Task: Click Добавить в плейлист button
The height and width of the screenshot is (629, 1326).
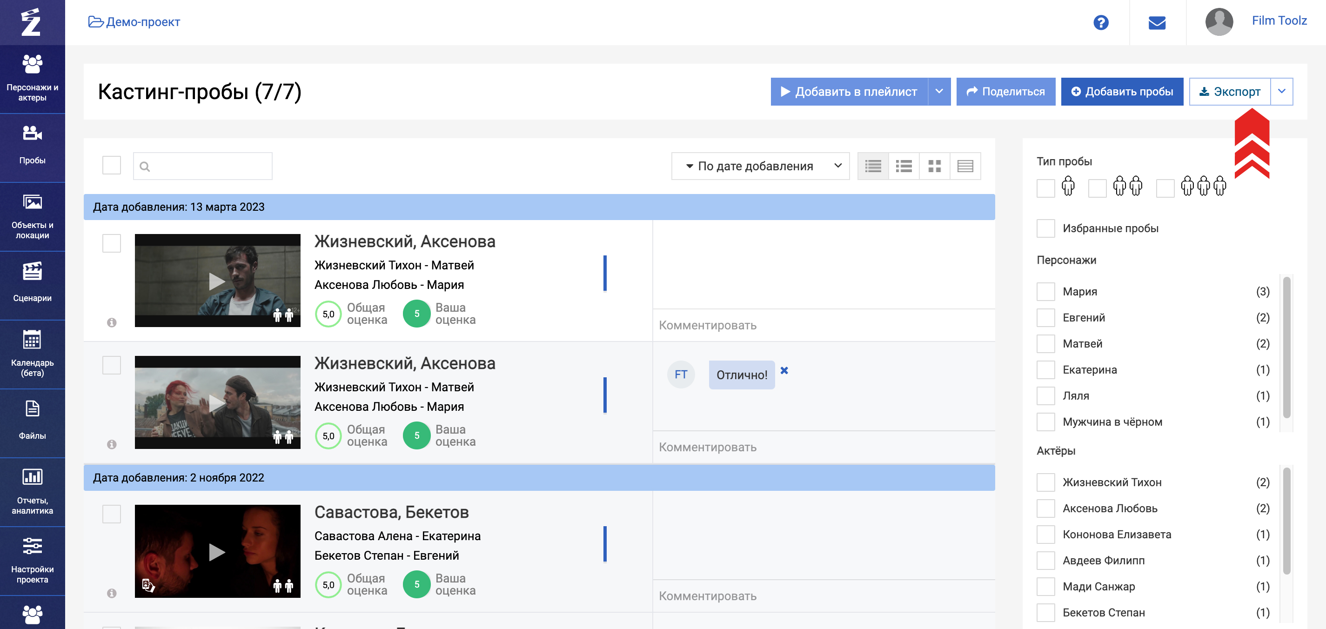Action: coord(850,92)
